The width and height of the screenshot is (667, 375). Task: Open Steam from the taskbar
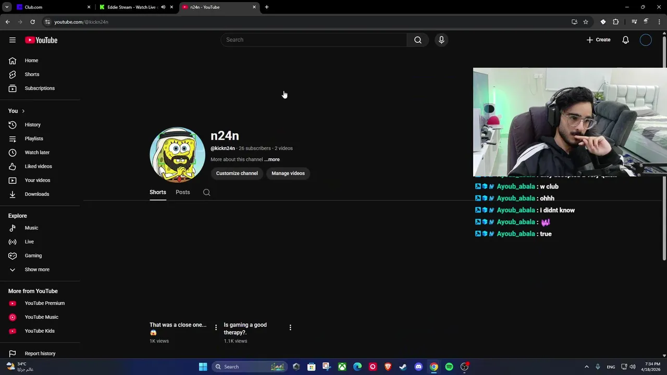pos(403,367)
